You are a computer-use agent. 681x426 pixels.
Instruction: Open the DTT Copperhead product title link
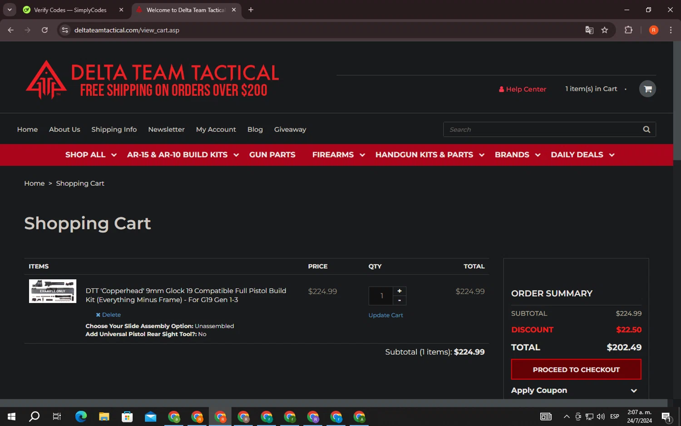pyautogui.click(x=186, y=295)
